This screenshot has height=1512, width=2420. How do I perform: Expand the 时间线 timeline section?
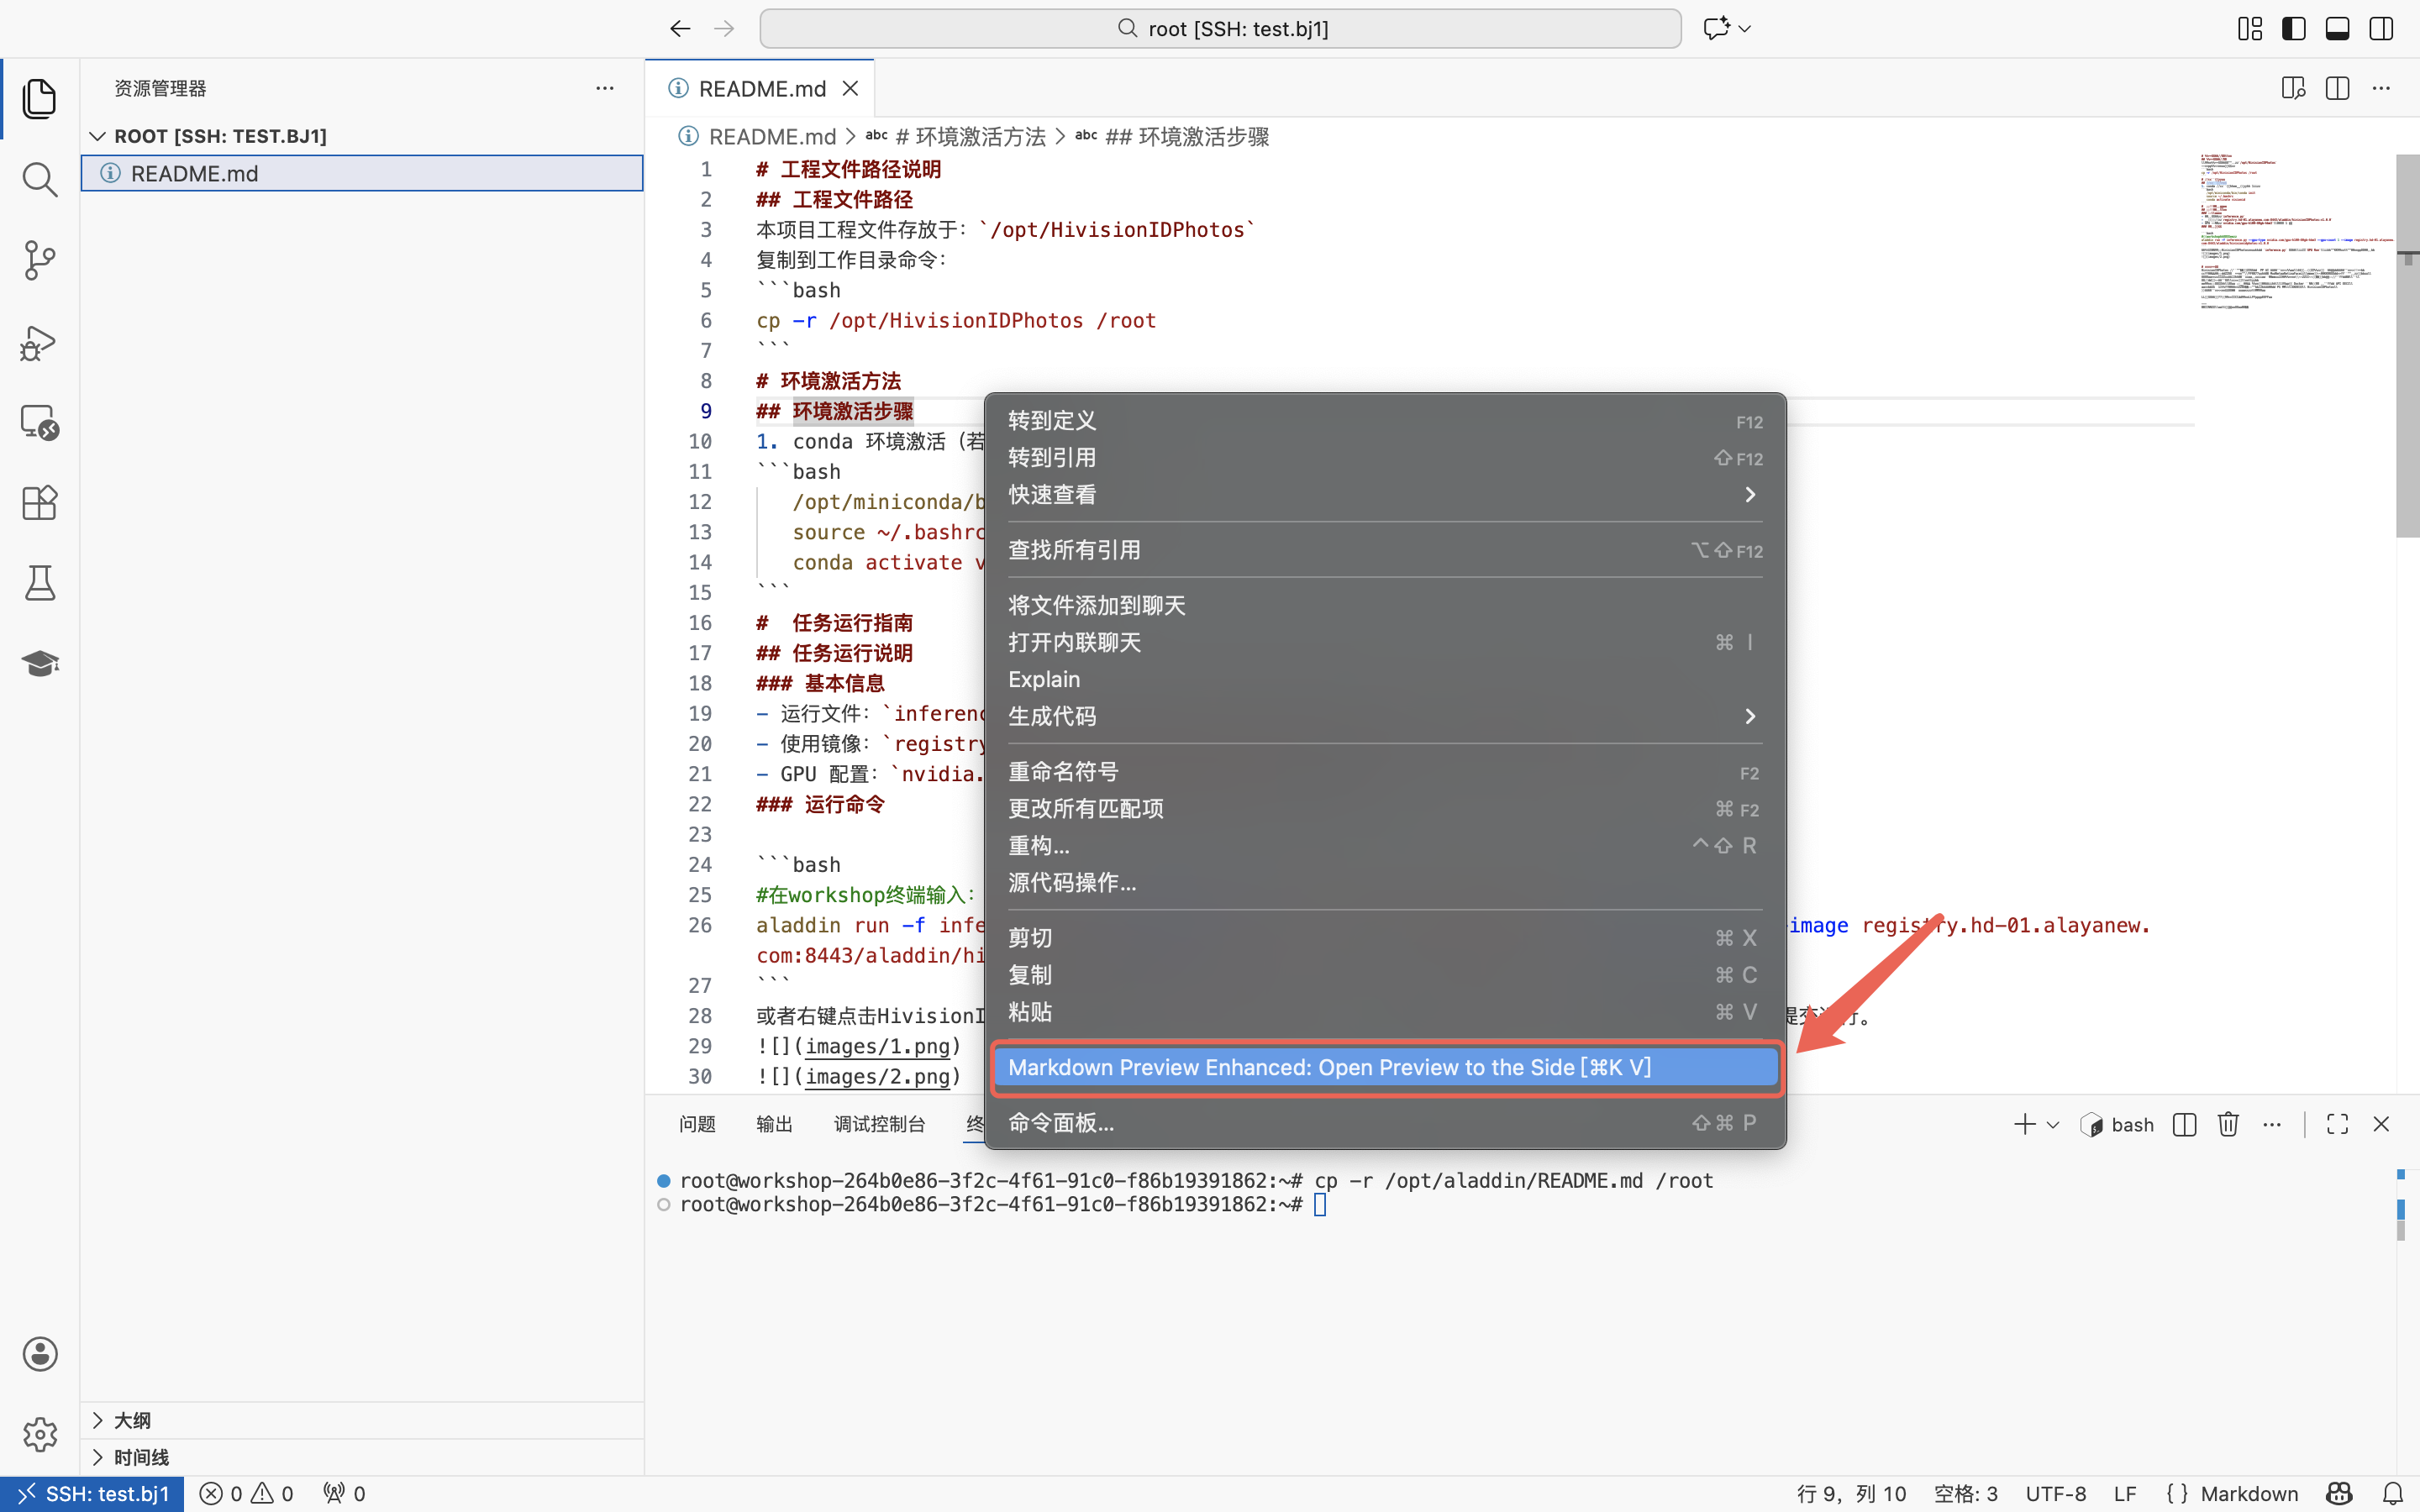click(x=140, y=1457)
